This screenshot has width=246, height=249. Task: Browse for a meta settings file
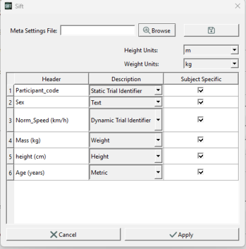(157, 30)
